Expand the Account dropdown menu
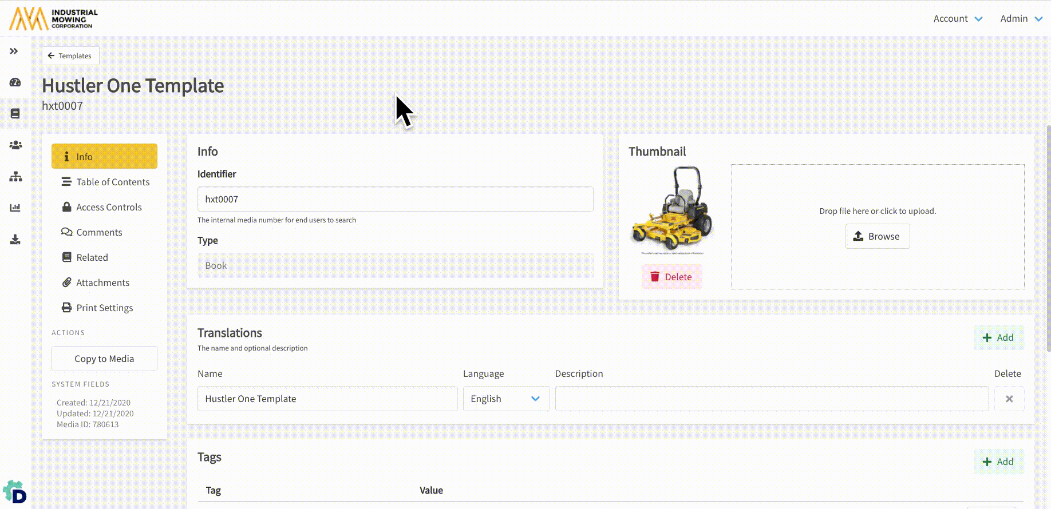Viewport: 1051px width, 509px height. point(958,18)
